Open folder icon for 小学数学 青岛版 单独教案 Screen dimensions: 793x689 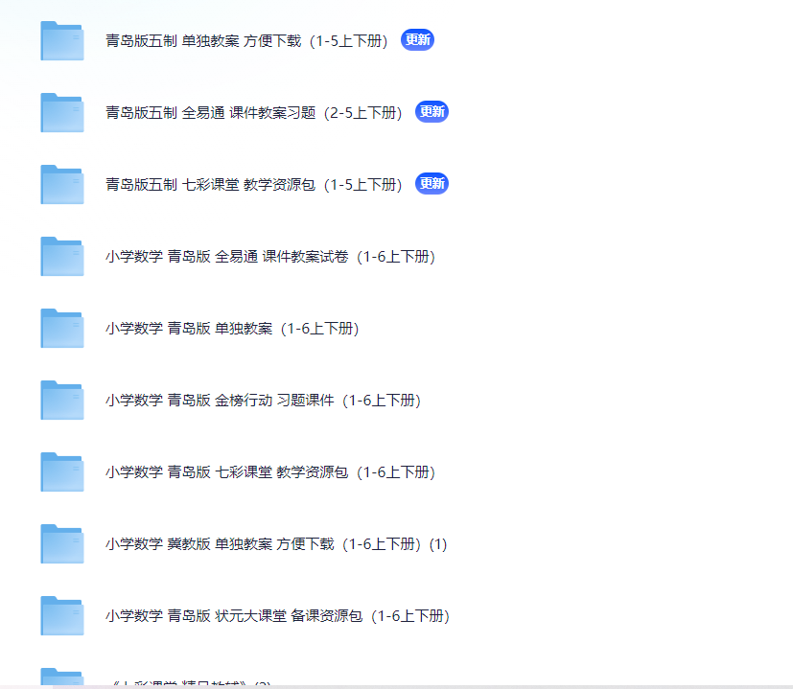click(62, 328)
